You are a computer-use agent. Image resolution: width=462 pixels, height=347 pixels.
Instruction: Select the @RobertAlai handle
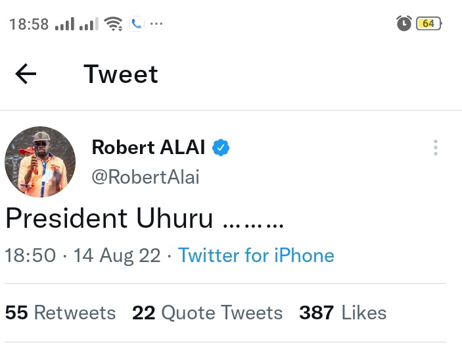pos(145,177)
